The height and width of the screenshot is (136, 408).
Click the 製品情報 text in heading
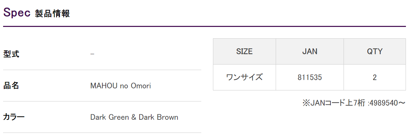52,13
